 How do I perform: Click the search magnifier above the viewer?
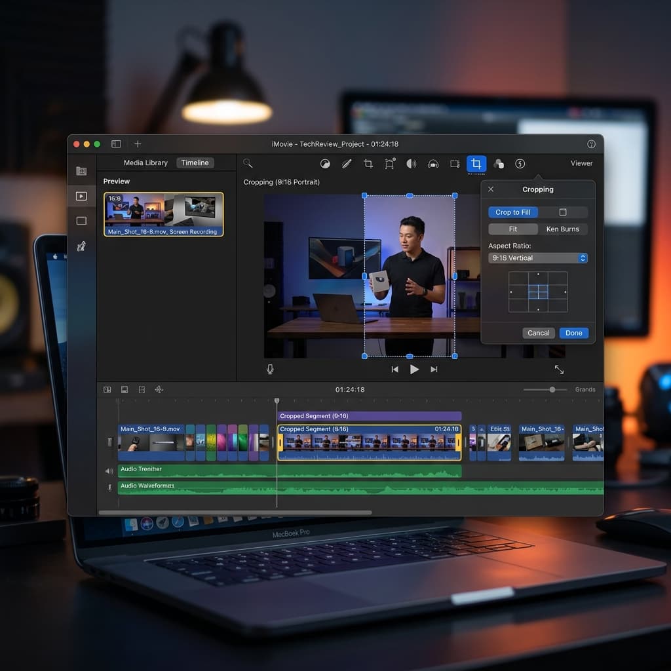click(247, 163)
